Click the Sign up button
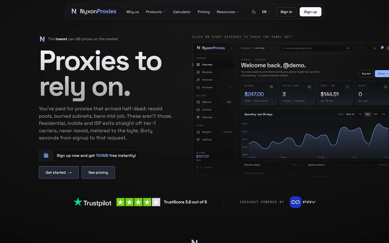 tap(310, 12)
